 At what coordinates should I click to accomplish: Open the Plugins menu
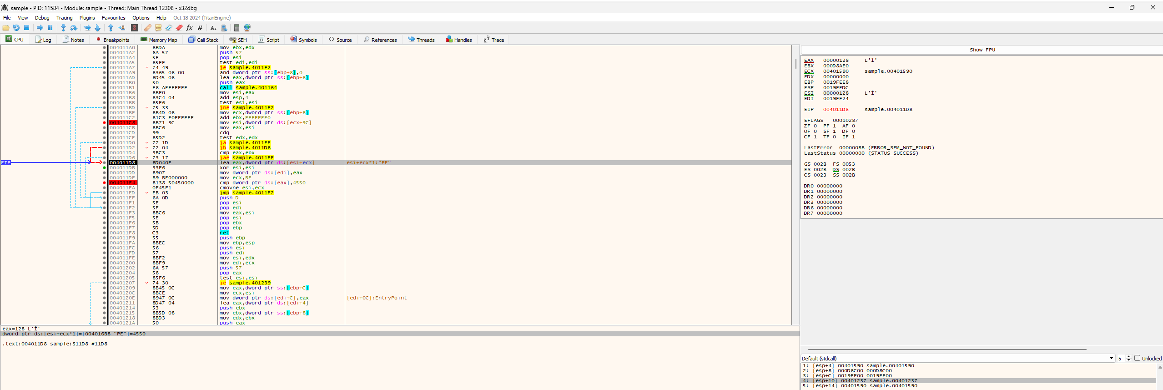87,18
